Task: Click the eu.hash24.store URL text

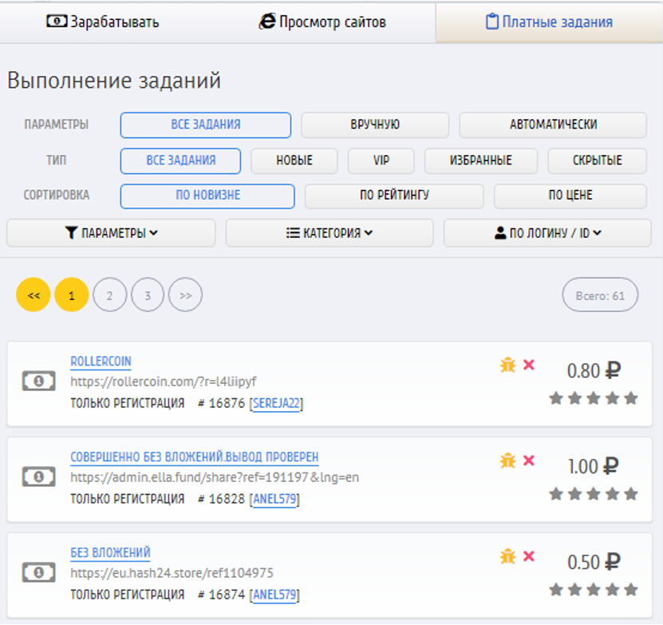Action: coord(172,573)
